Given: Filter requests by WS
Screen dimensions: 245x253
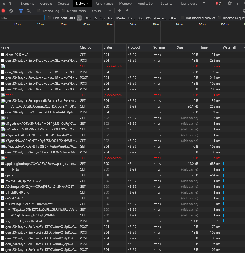Looking at the screenshot, I should click(148, 18).
